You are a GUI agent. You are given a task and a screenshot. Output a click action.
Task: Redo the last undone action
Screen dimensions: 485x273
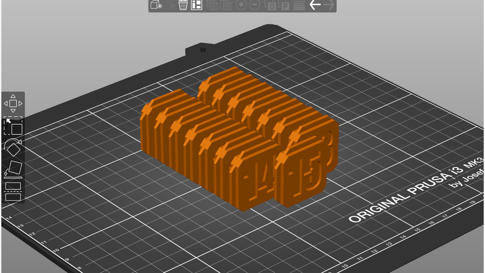[328, 5]
